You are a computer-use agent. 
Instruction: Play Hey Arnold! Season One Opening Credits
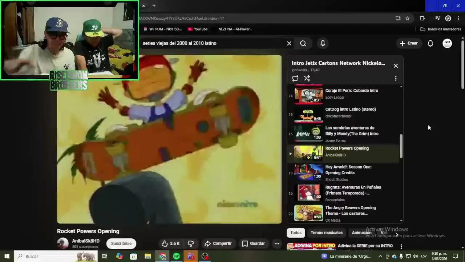(x=343, y=173)
